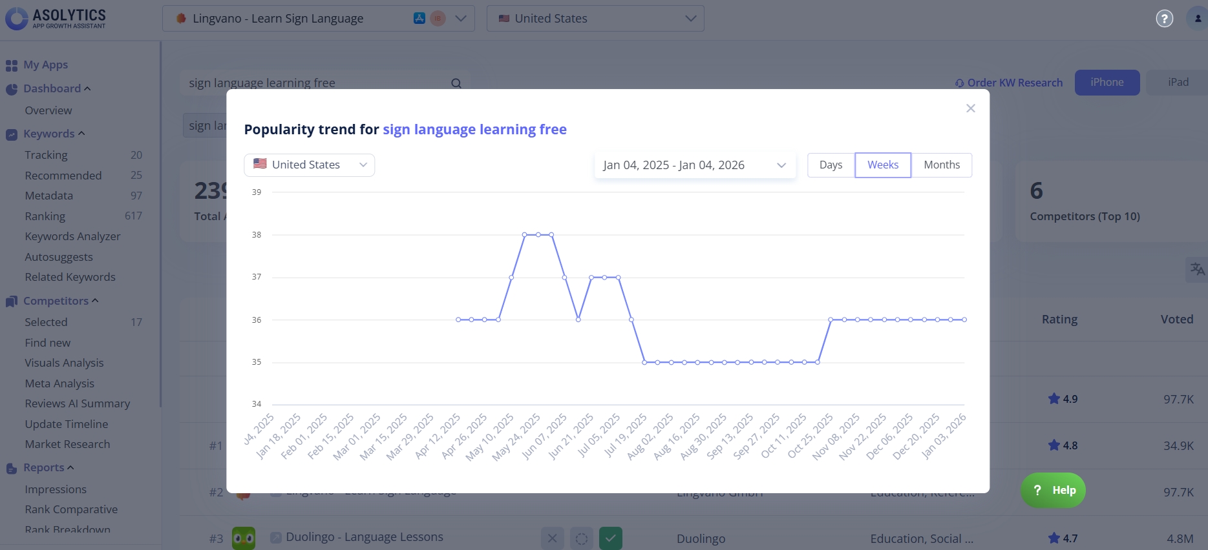Expand the Lingvano app selector dropdown
The image size is (1208, 550).
pos(461,19)
